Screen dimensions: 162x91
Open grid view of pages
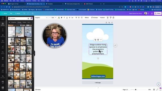(x=154, y=89)
